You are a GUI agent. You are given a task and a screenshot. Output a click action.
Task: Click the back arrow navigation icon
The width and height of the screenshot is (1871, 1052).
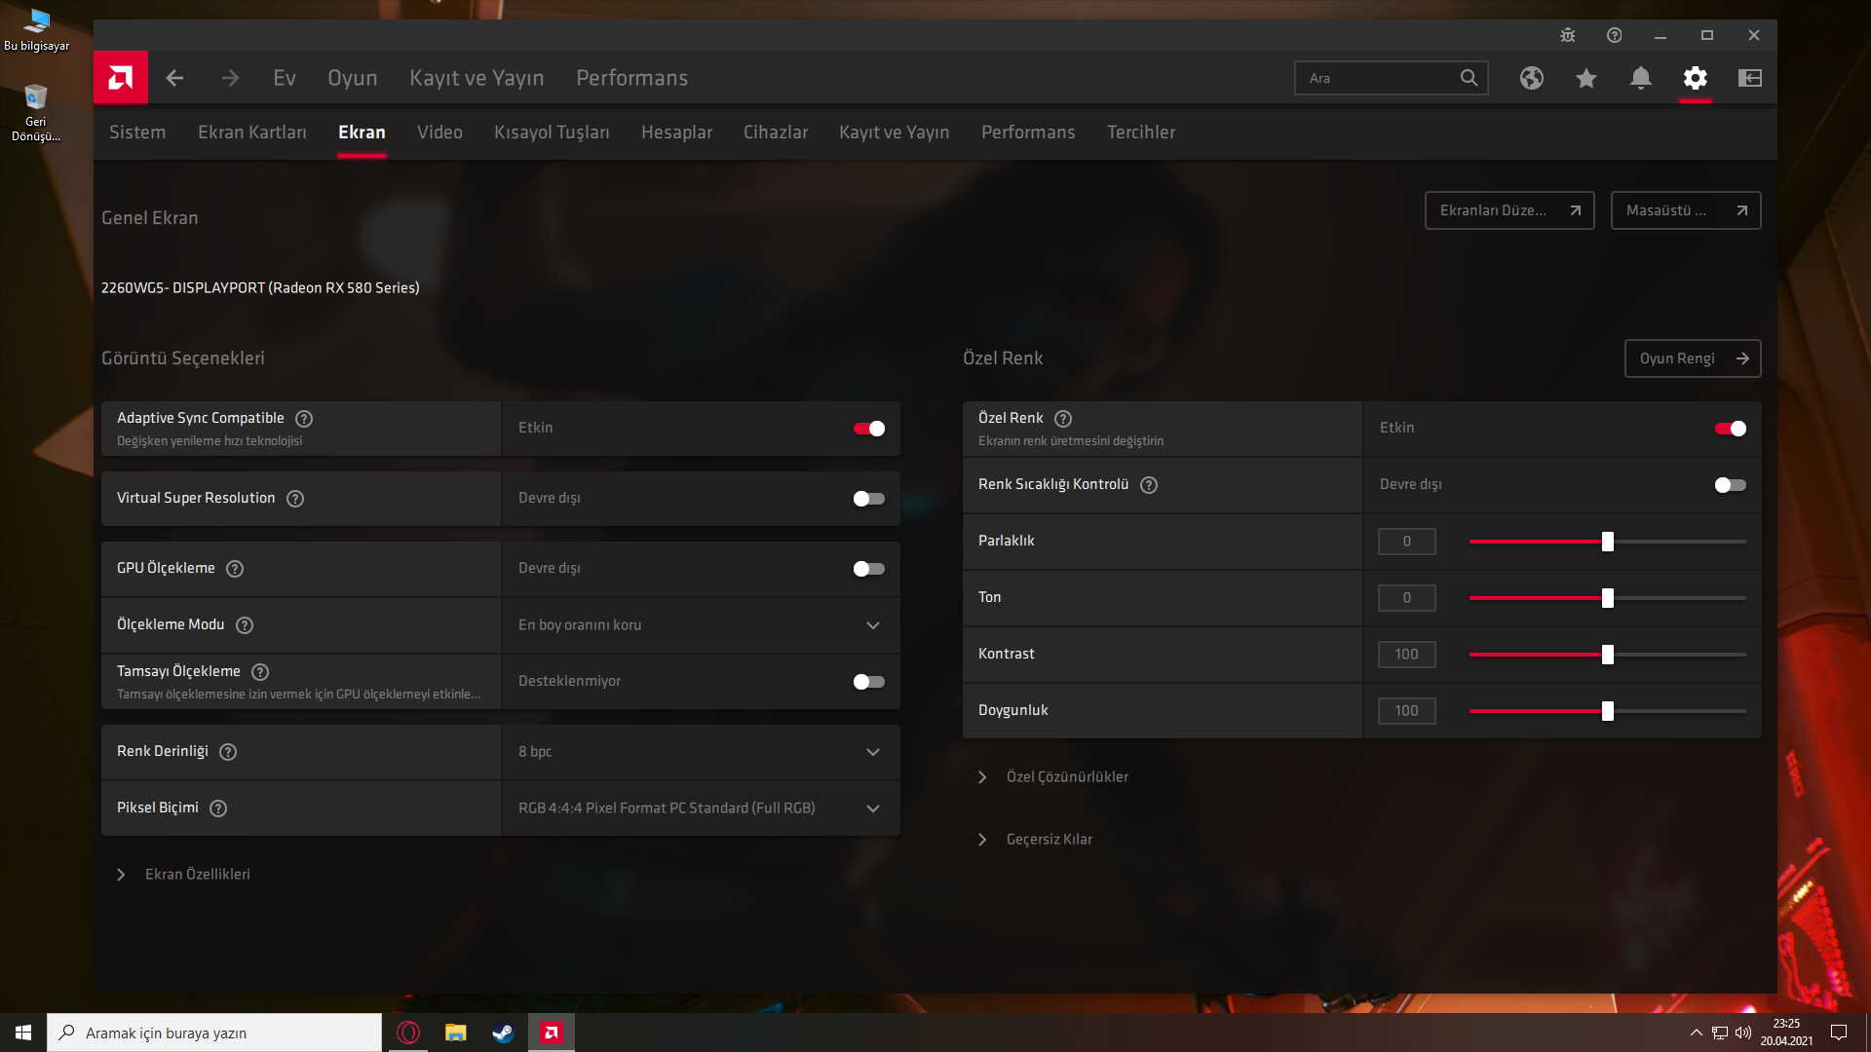174,78
